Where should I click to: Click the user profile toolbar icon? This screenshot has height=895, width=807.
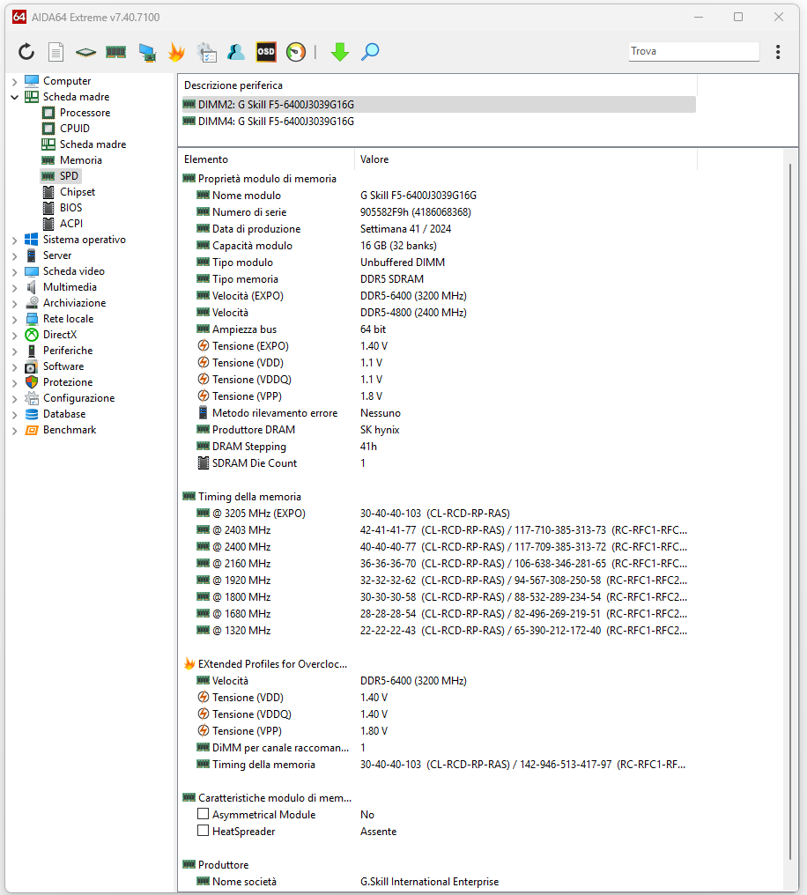[x=236, y=52]
